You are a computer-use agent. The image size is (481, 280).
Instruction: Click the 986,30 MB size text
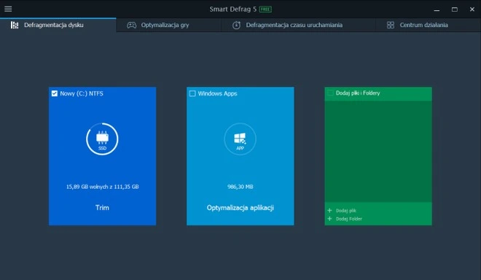point(240,187)
